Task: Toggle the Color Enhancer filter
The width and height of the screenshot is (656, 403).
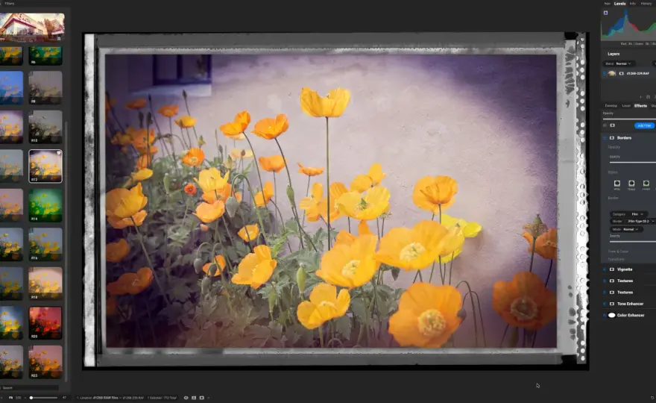Action: click(605, 315)
